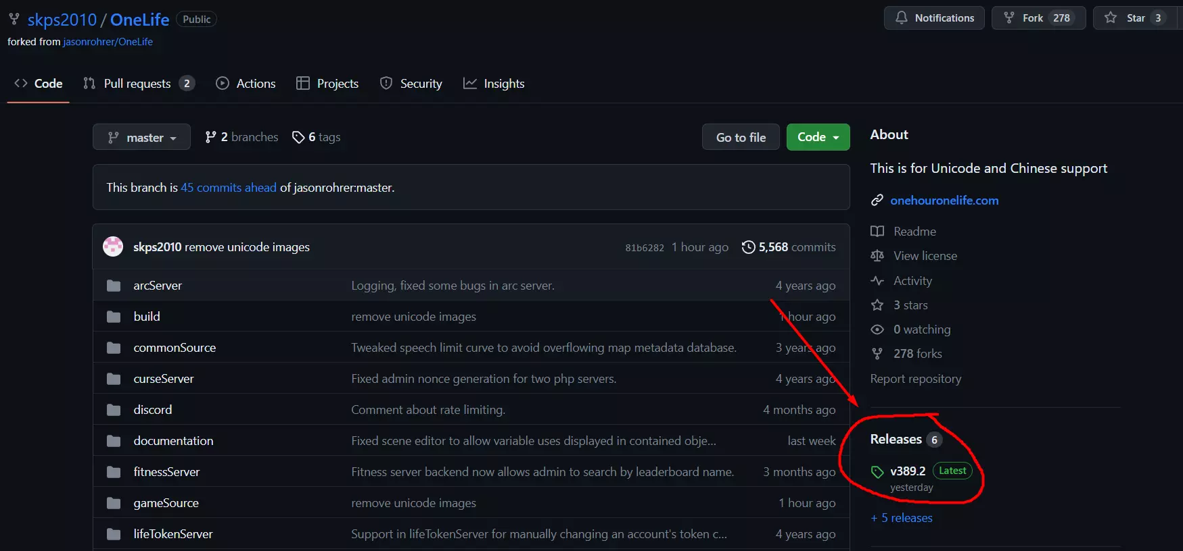Open the 'remove unicode images' latest commit message
Screen dimensions: 1183x551
(x=247, y=247)
